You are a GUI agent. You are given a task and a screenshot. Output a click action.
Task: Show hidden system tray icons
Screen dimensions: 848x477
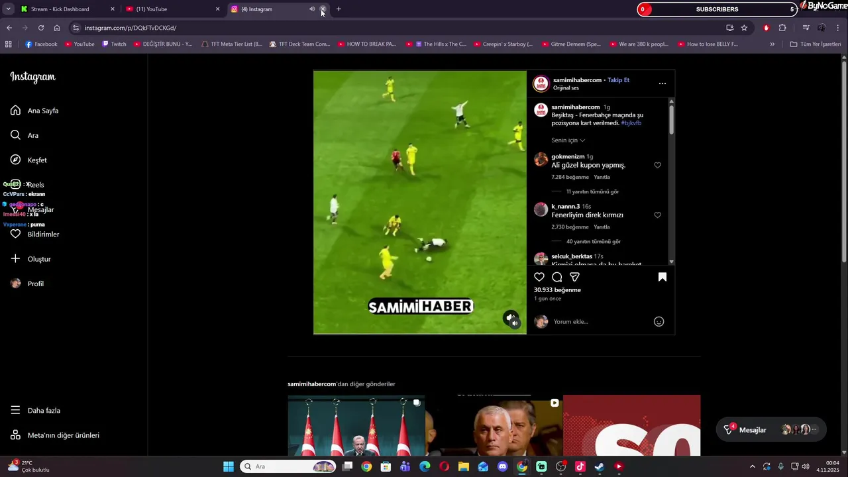click(x=752, y=466)
